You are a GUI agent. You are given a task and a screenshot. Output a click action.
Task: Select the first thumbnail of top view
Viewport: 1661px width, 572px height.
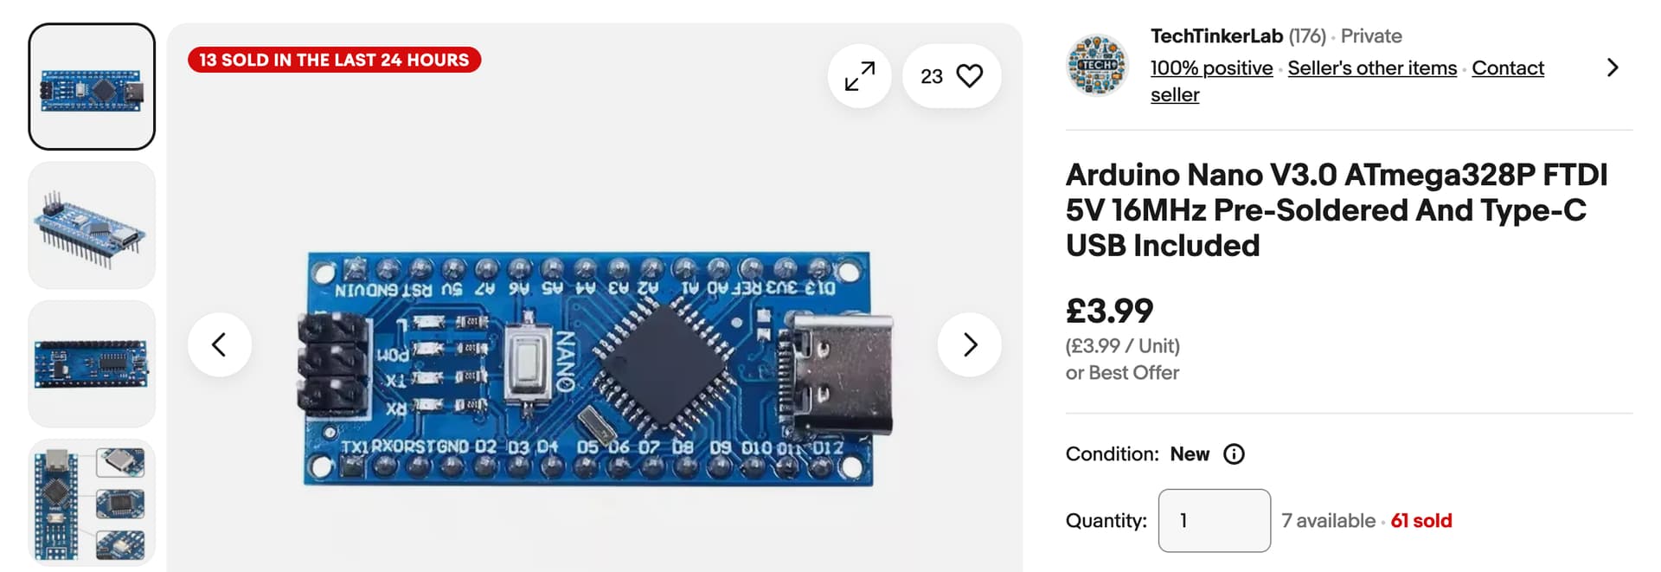click(x=92, y=87)
